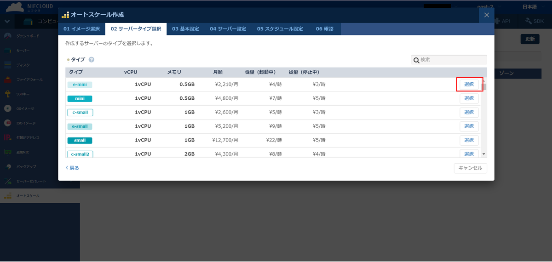Click 選択 for the c-small type
Image resolution: width=552 pixels, height=262 pixels.
pyautogui.click(x=469, y=112)
